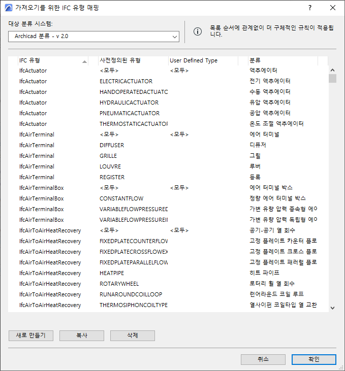Select classification 히트 파이프 cell
This screenshot has height=371, width=345.
pyautogui.click(x=264, y=273)
